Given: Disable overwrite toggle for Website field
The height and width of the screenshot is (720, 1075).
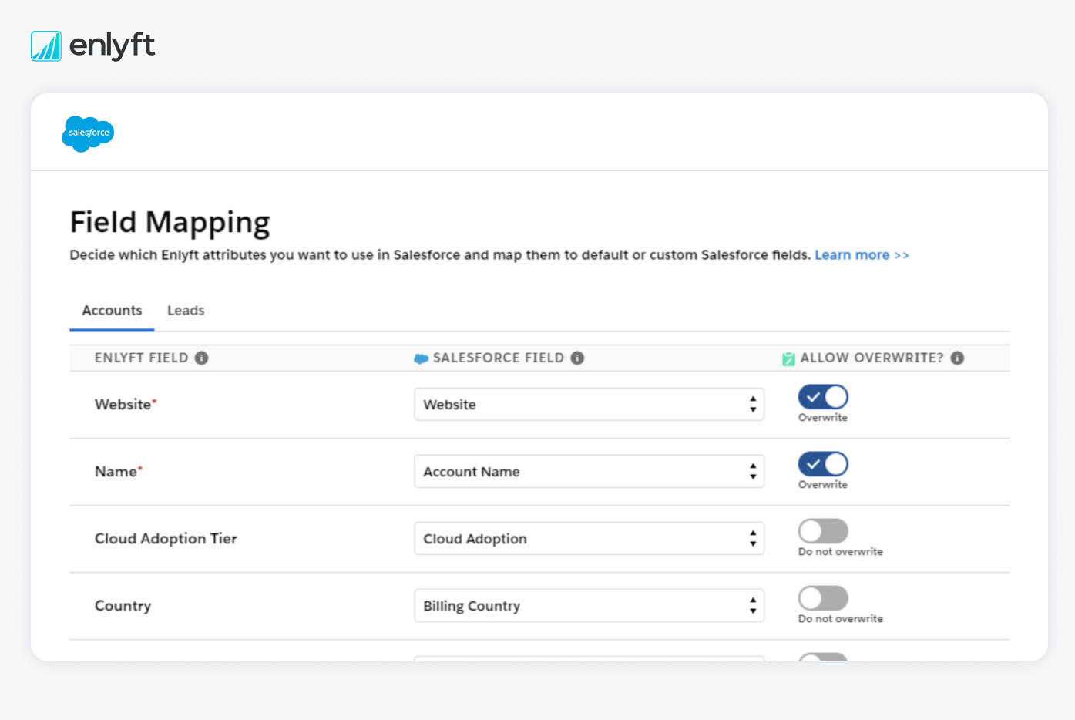Looking at the screenshot, I should pyautogui.click(x=823, y=397).
